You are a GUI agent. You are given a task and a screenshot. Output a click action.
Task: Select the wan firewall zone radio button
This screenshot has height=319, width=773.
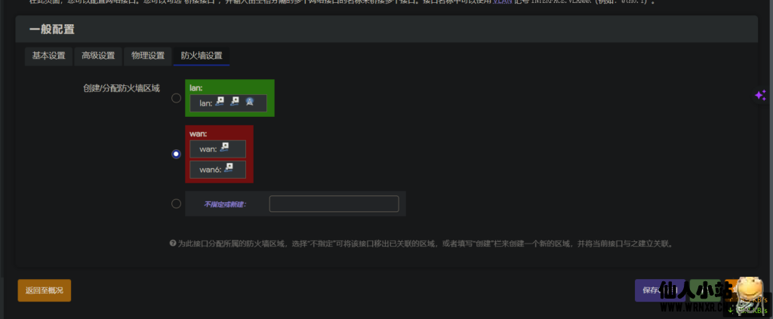click(x=176, y=154)
